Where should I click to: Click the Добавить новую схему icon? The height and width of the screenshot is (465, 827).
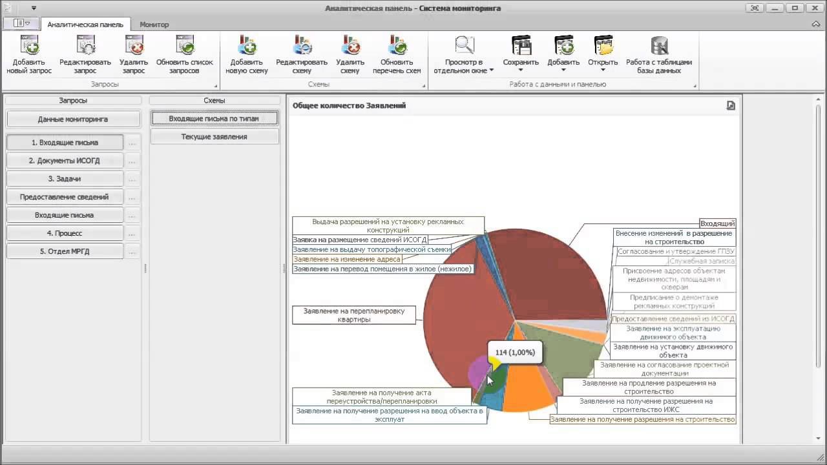pos(247,45)
